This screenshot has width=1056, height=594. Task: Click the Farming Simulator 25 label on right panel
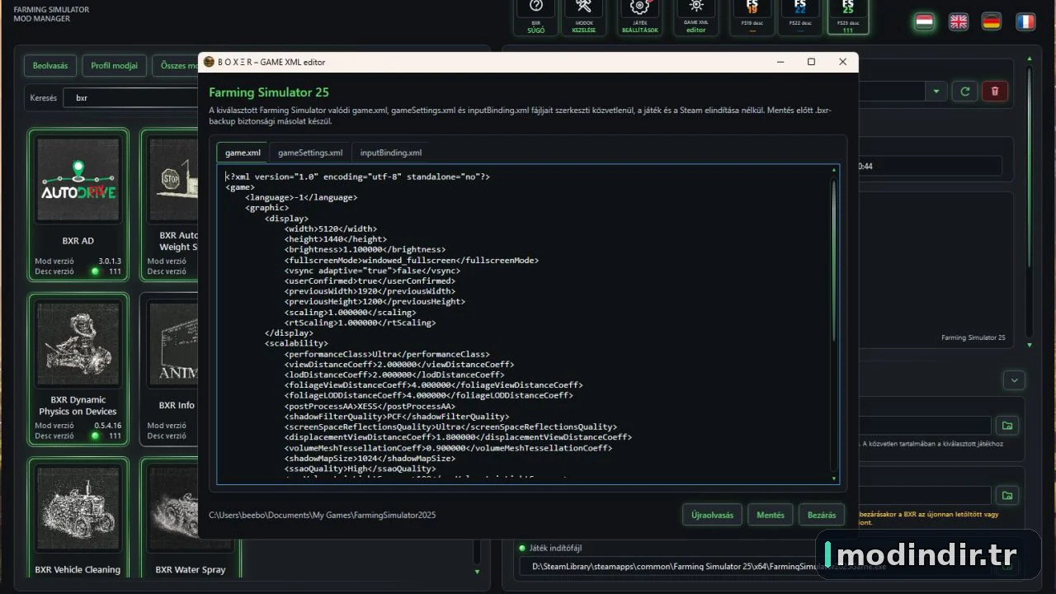[973, 337]
